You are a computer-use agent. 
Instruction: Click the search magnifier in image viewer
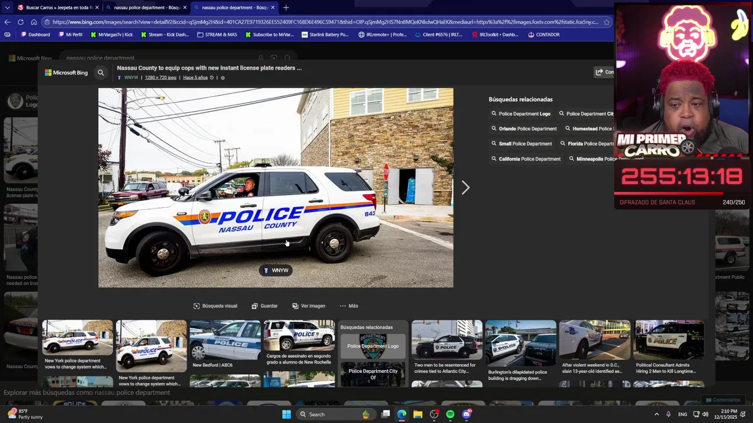pos(101,73)
